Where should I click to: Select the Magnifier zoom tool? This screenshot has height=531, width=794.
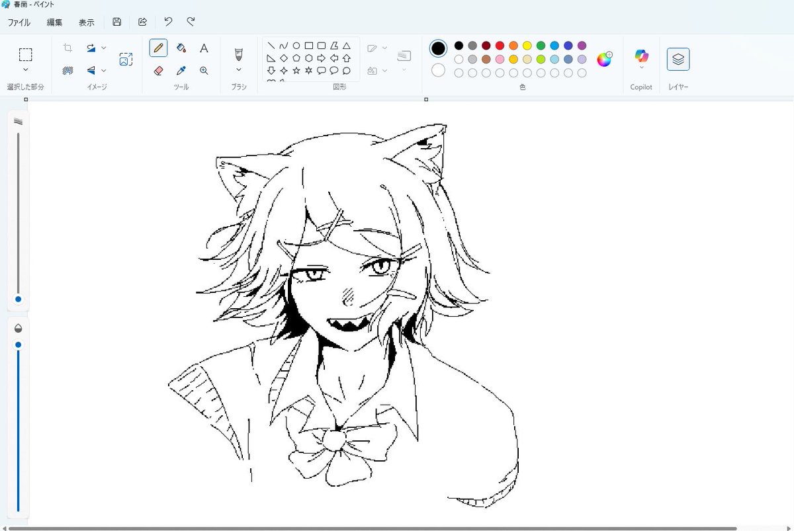pos(204,70)
